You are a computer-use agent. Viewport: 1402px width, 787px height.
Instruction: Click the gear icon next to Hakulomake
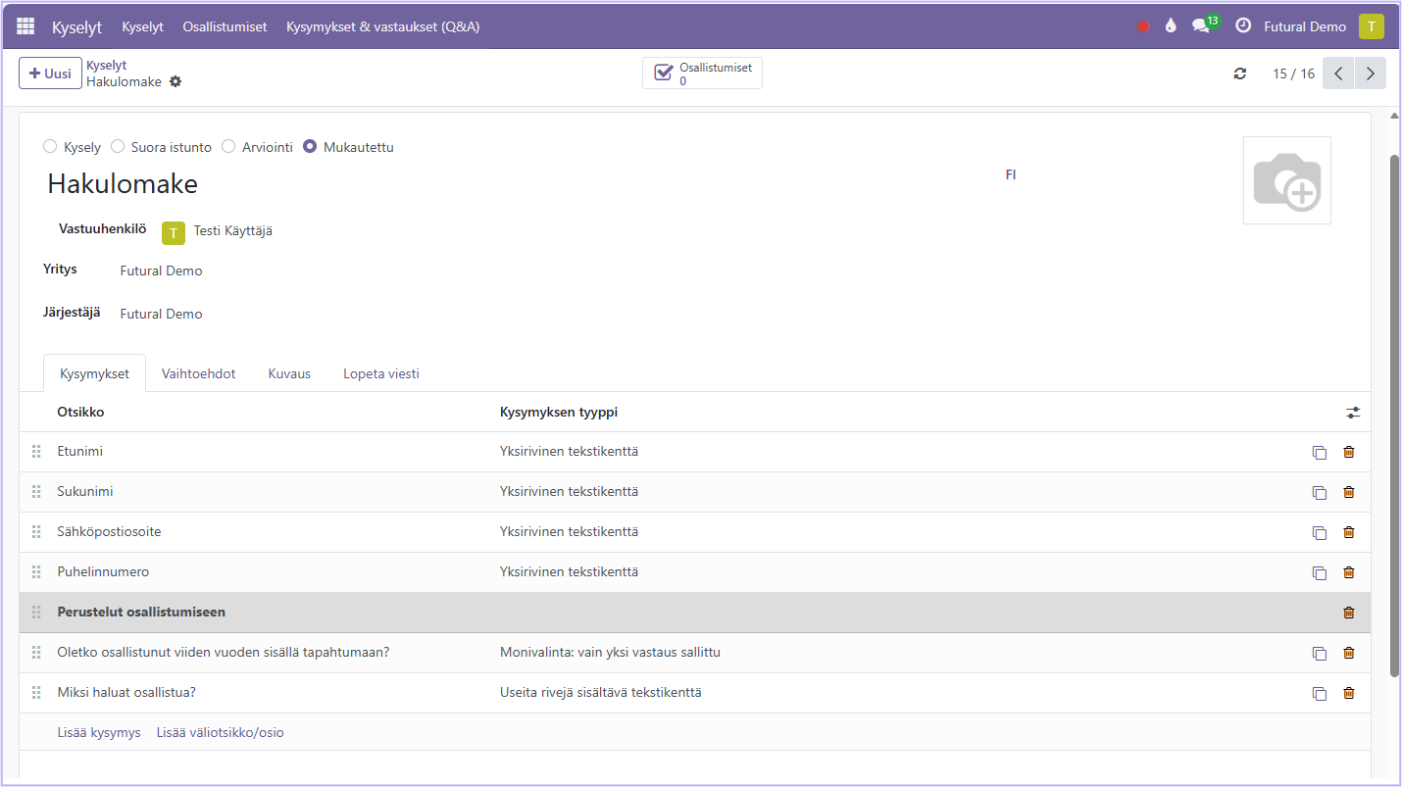(x=175, y=81)
